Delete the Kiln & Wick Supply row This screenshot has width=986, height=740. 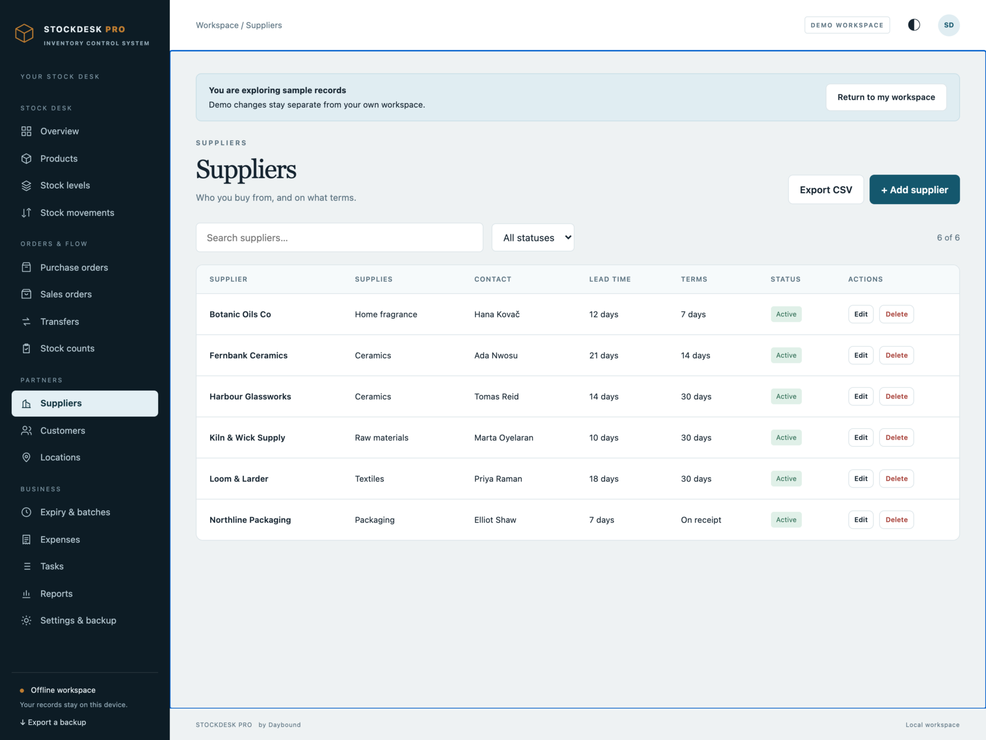[x=896, y=437]
